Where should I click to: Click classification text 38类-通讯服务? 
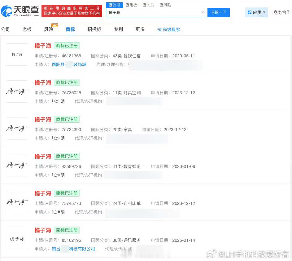[x=127, y=240]
